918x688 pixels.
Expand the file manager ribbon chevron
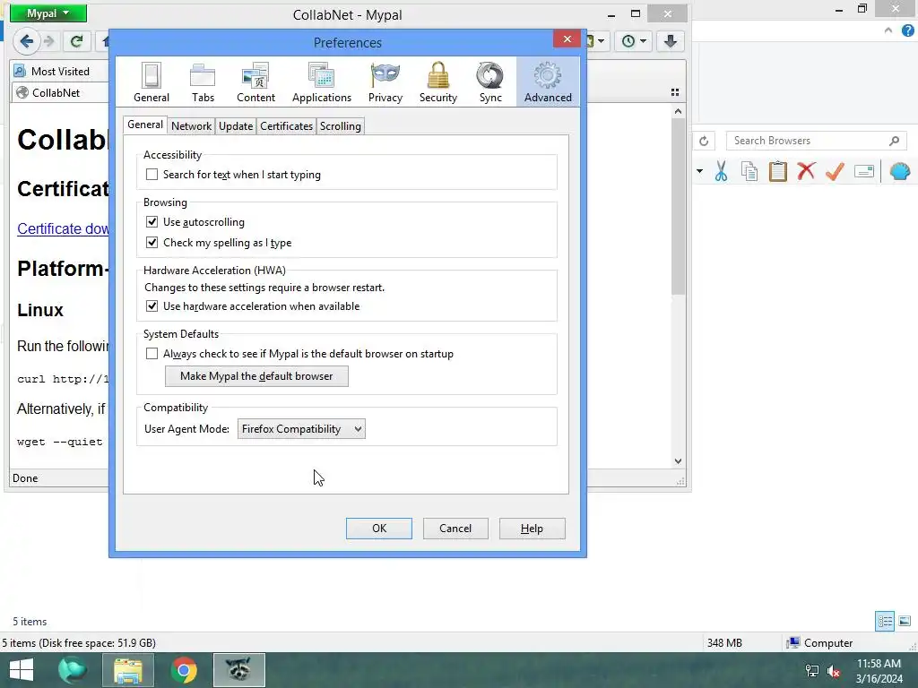(888, 30)
